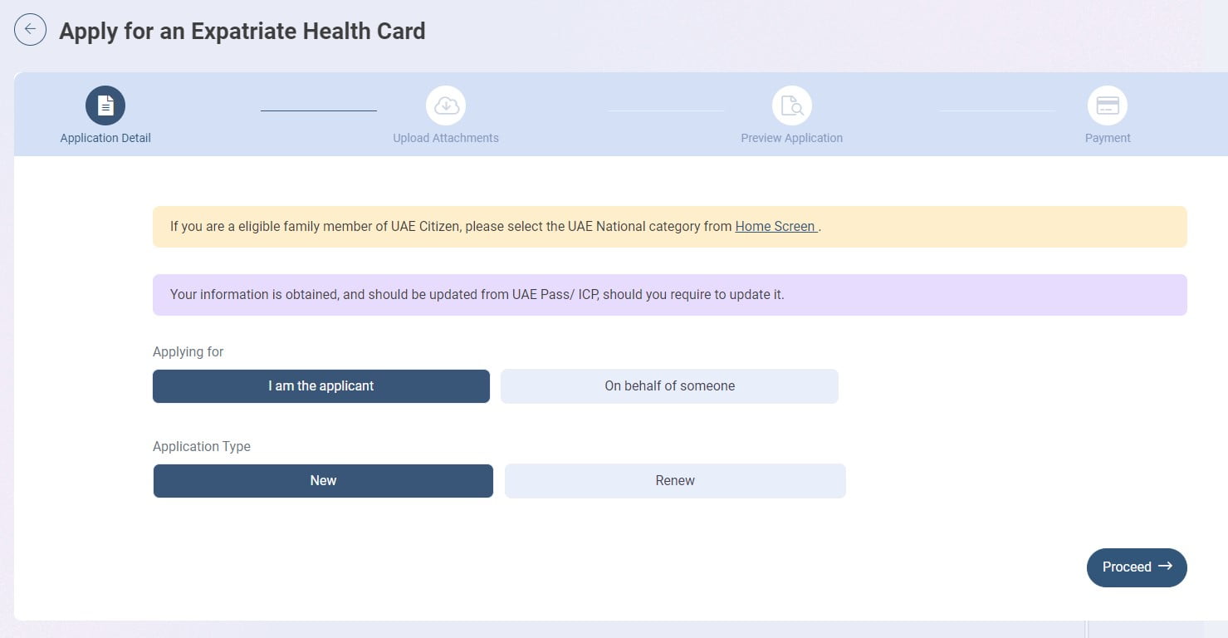Click the Preview Application magnifier icon
1228x638 pixels.
791,104
